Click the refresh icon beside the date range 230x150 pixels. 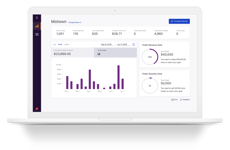pyautogui.click(x=134, y=45)
